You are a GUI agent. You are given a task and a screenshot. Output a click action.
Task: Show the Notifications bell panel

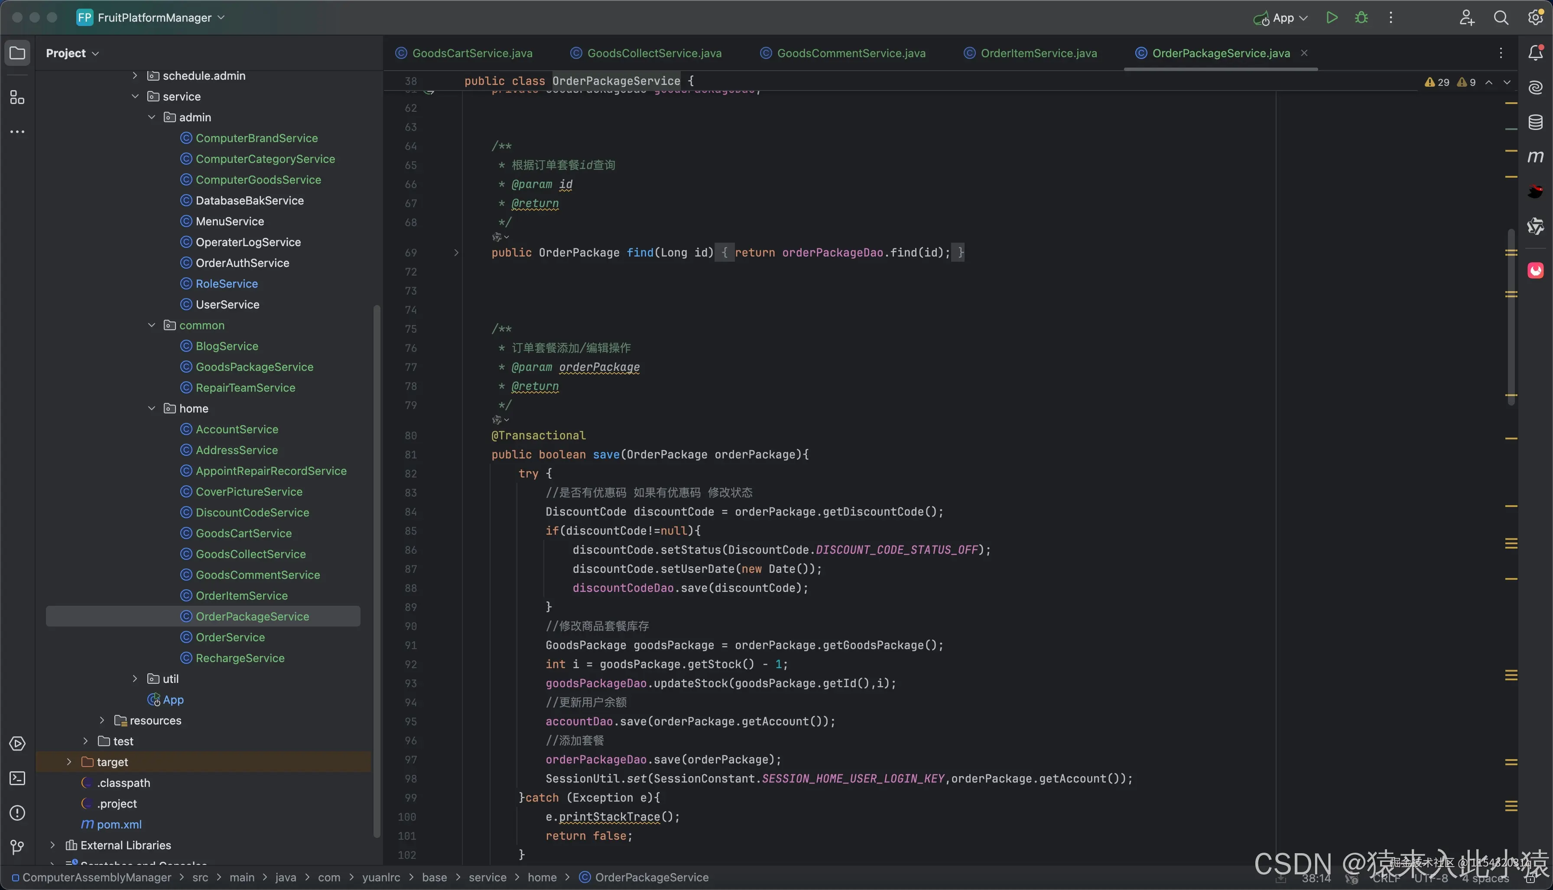[1535, 53]
